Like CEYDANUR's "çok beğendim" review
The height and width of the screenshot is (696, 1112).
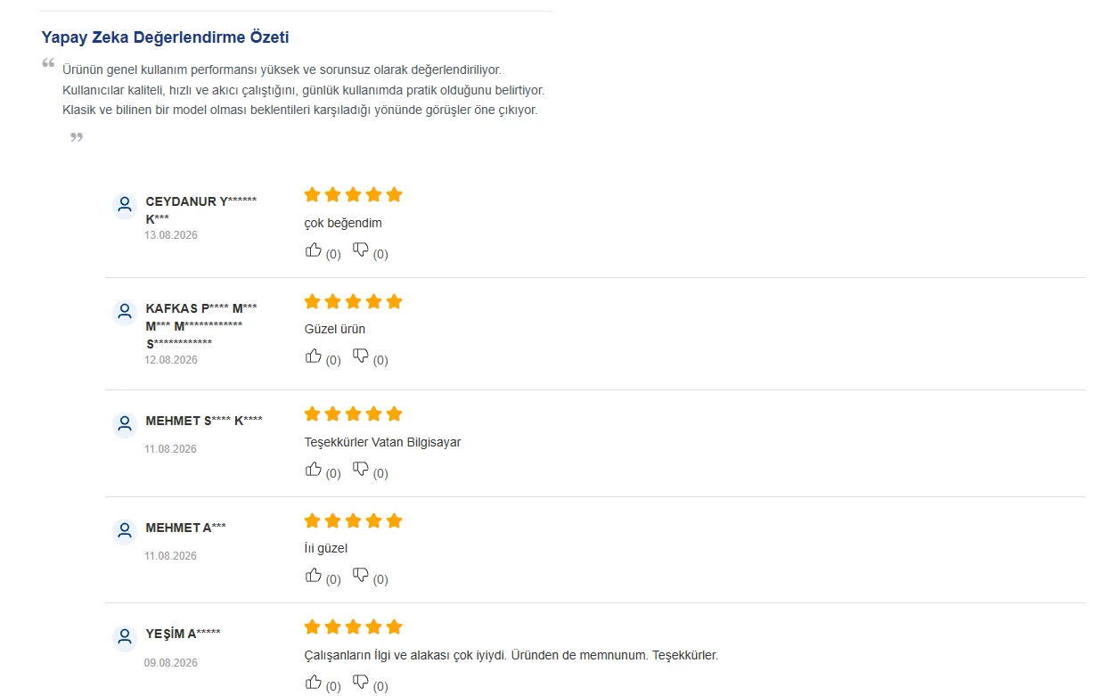(x=314, y=250)
